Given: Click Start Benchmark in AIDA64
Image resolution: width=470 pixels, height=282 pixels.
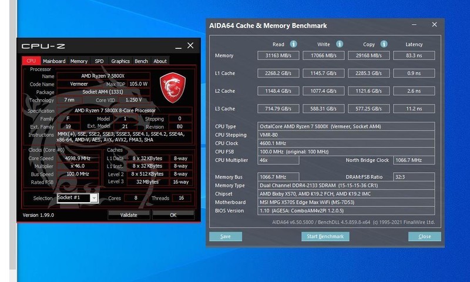Looking at the screenshot, I should [325, 236].
